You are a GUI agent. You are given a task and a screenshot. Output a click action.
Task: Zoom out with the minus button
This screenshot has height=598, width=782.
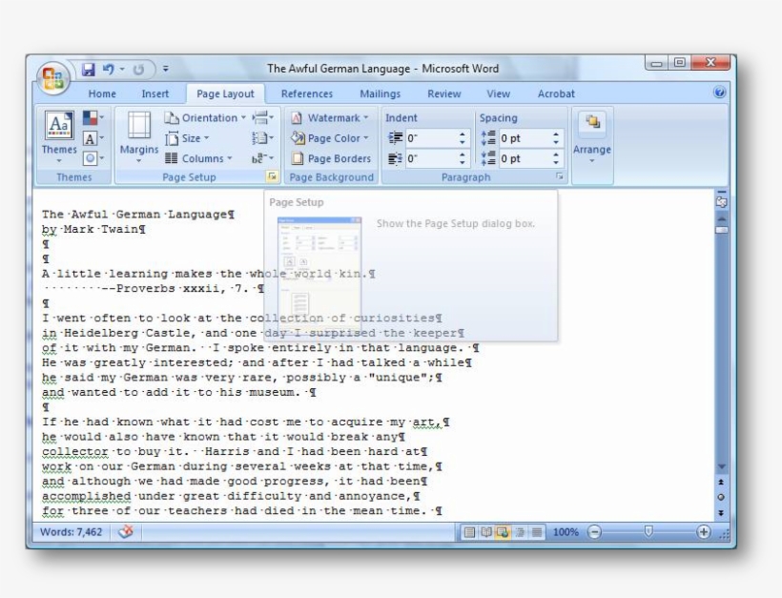594,532
